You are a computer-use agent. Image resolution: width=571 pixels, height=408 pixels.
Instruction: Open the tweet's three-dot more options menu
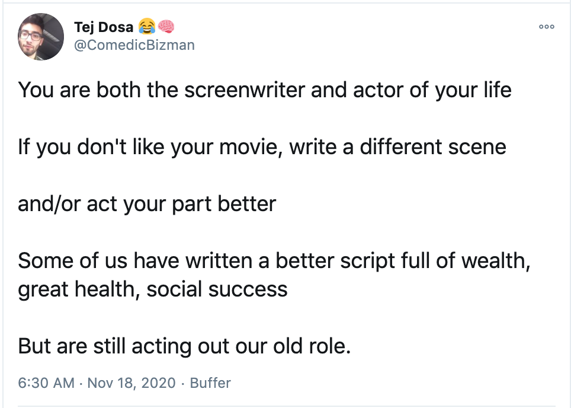pos(546,27)
